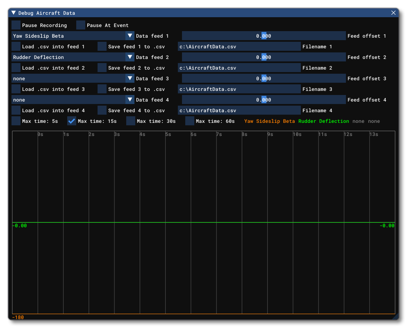Open the Data feed 4 dropdown
Screen dimensions: 407x328
[130, 100]
